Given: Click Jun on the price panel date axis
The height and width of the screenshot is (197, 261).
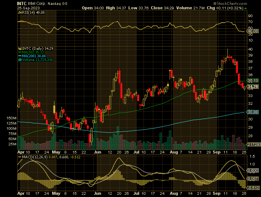Looking at the screenshot, I should click(97, 152).
